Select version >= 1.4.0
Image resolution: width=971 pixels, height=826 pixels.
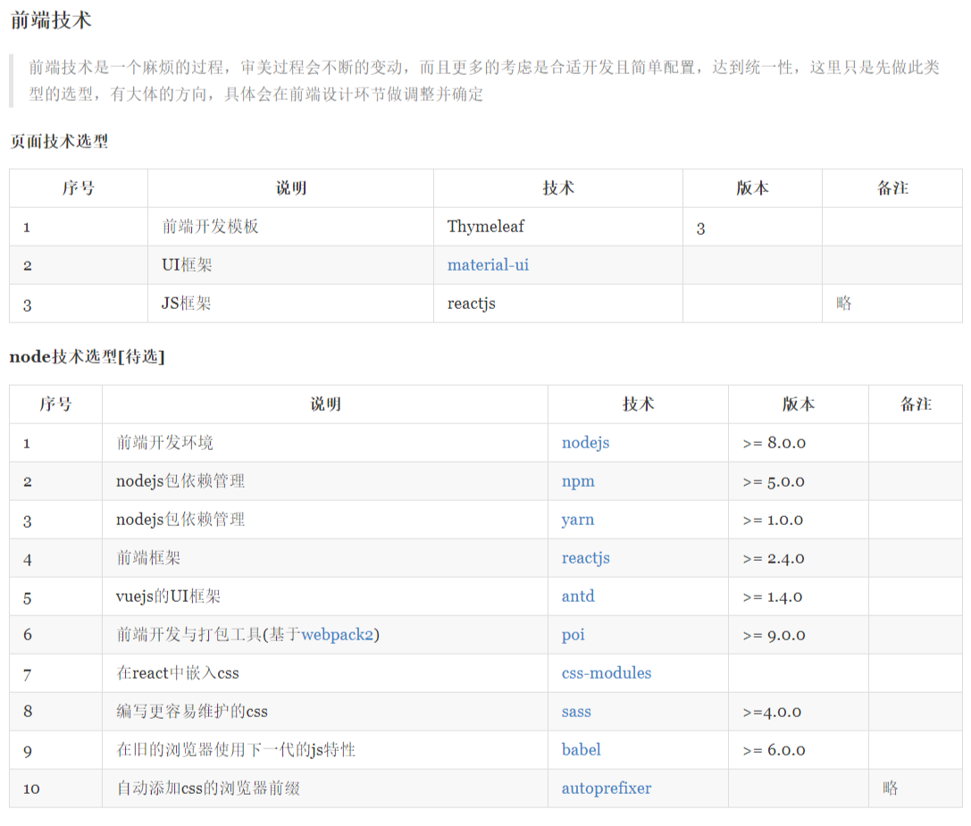click(772, 597)
